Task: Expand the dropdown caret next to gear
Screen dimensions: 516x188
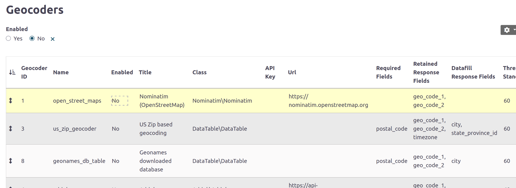Action: 514,30
